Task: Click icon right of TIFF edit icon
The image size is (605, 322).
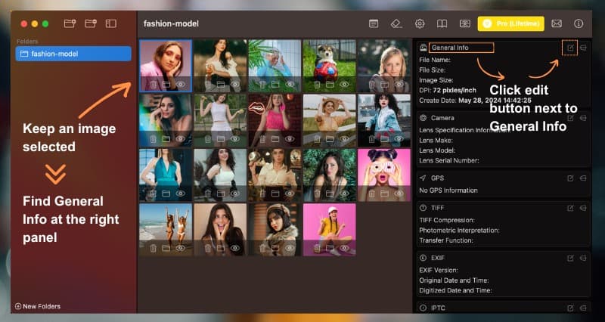Action: [x=583, y=208]
